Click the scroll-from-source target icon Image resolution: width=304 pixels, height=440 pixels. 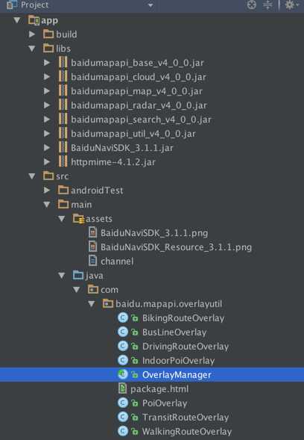[x=252, y=4]
